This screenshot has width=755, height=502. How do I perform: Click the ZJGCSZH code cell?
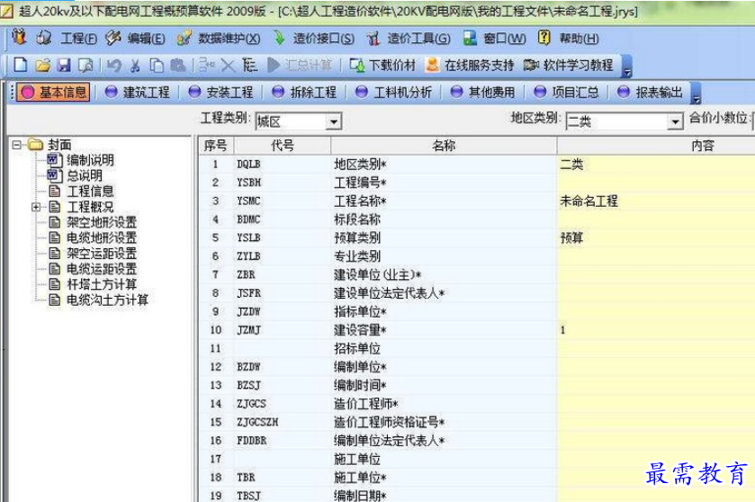click(283, 422)
